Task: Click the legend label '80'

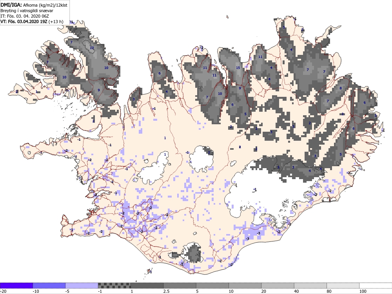Action: [329, 291]
